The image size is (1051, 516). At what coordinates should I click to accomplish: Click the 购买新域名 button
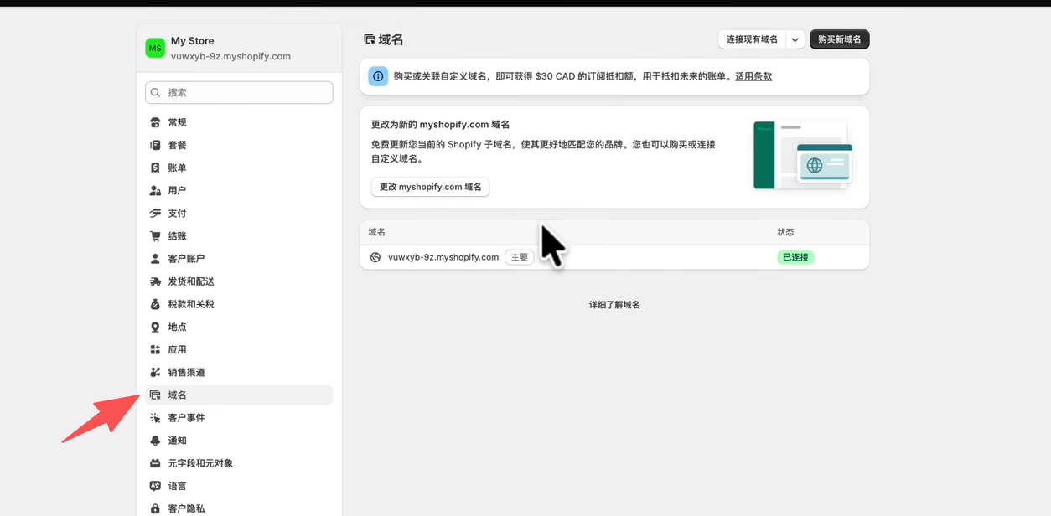840,39
